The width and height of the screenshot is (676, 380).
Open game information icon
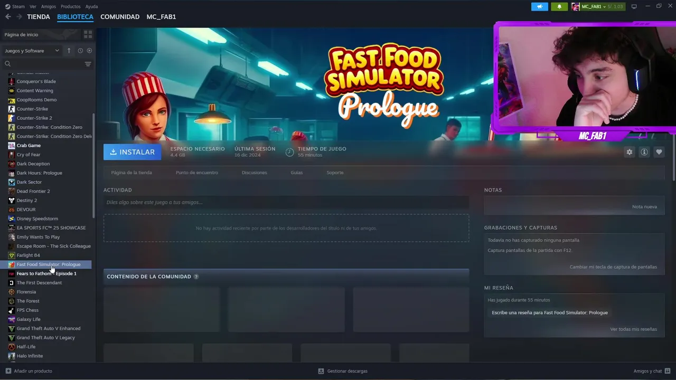pos(644,152)
